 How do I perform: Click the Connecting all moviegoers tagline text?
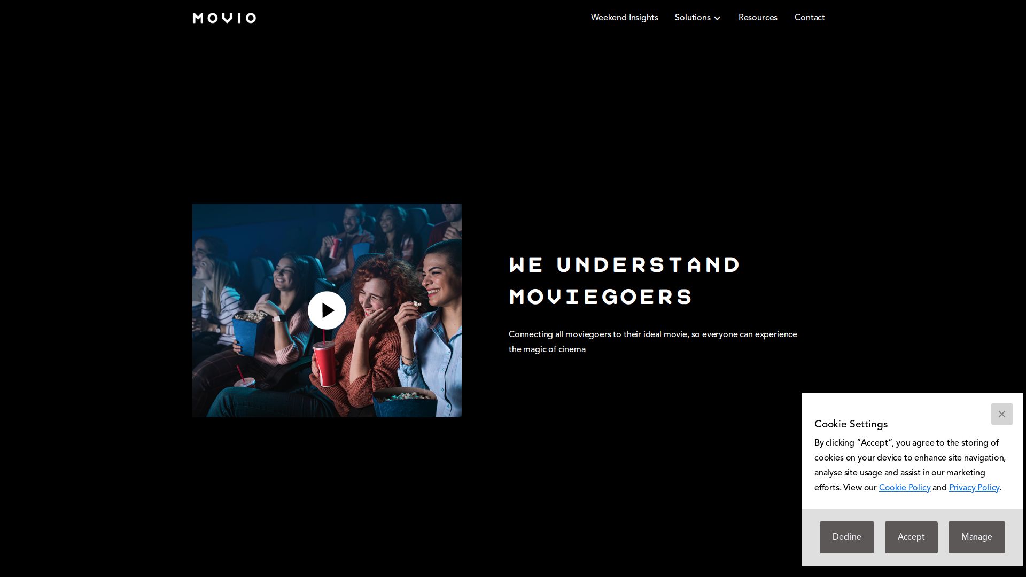click(x=653, y=342)
